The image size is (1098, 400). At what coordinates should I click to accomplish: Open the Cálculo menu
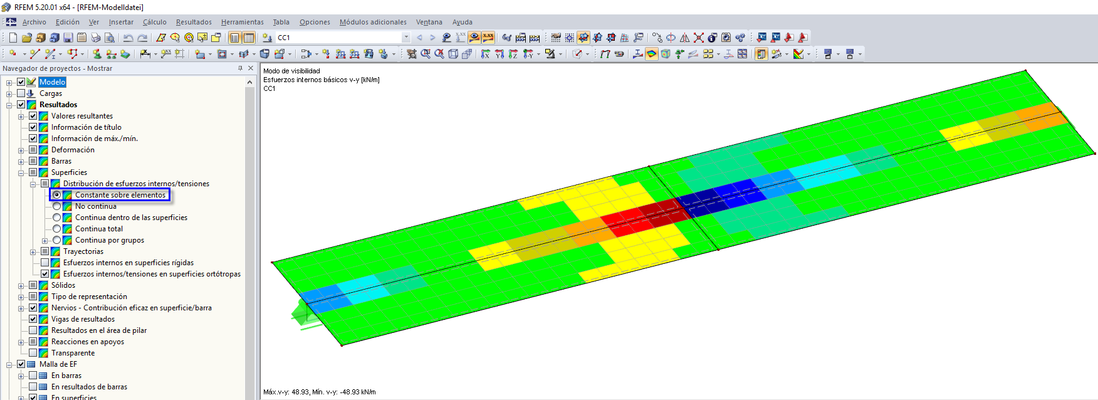pos(154,22)
